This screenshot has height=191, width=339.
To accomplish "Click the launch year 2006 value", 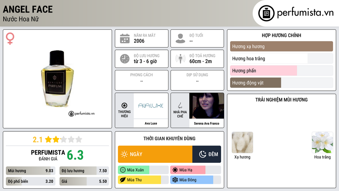I will [139, 41].
